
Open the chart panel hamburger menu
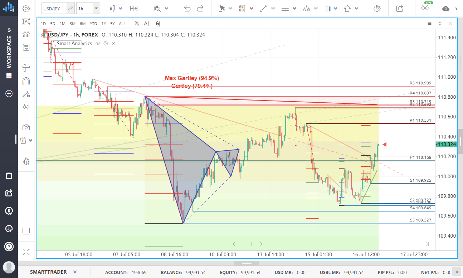tap(429, 24)
